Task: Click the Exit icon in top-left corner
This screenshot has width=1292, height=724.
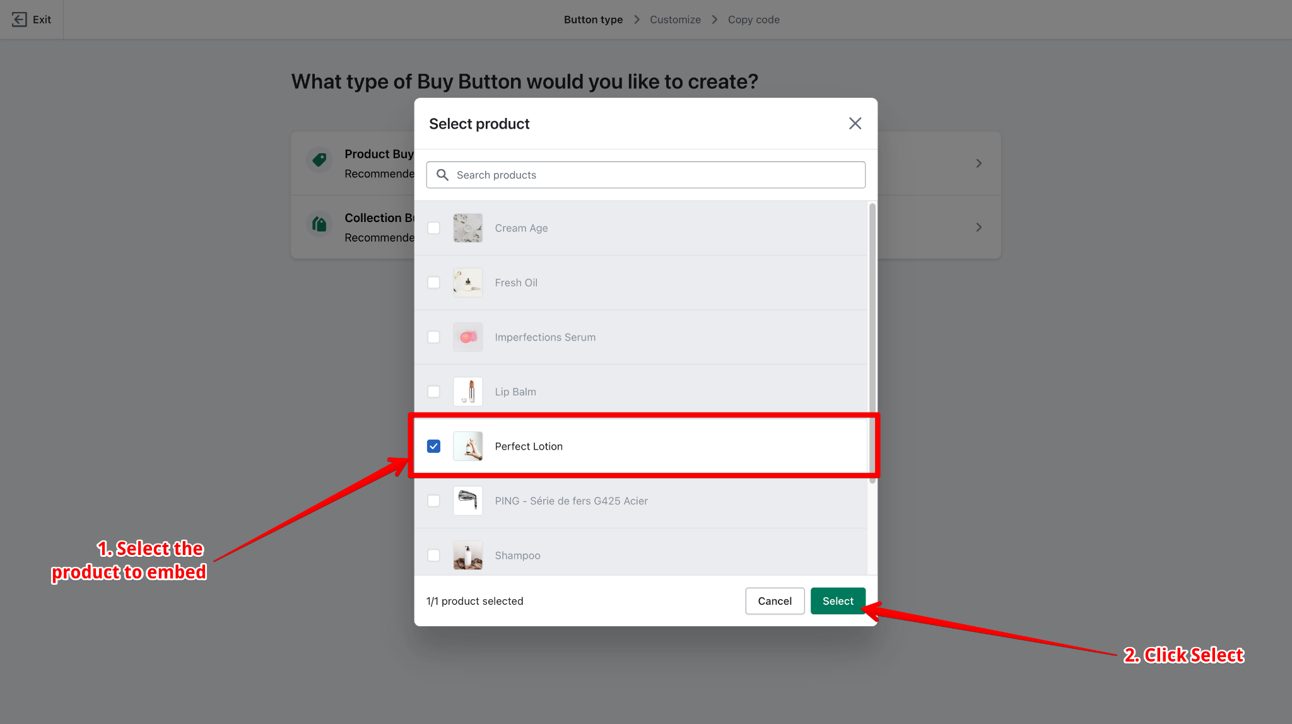Action: point(18,19)
